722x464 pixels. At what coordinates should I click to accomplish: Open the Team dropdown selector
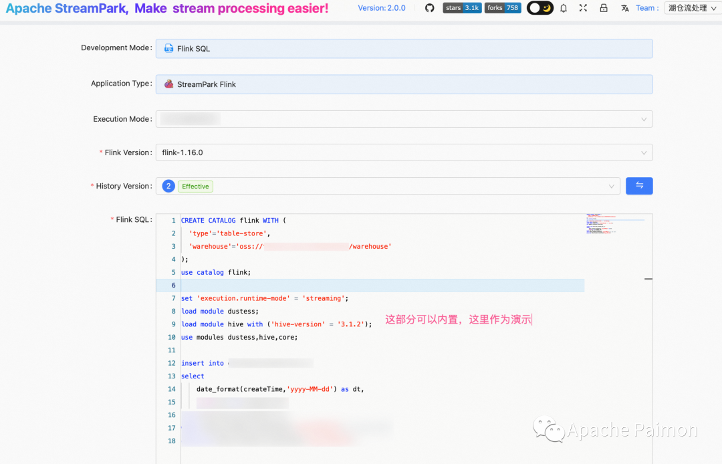pos(693,8)
